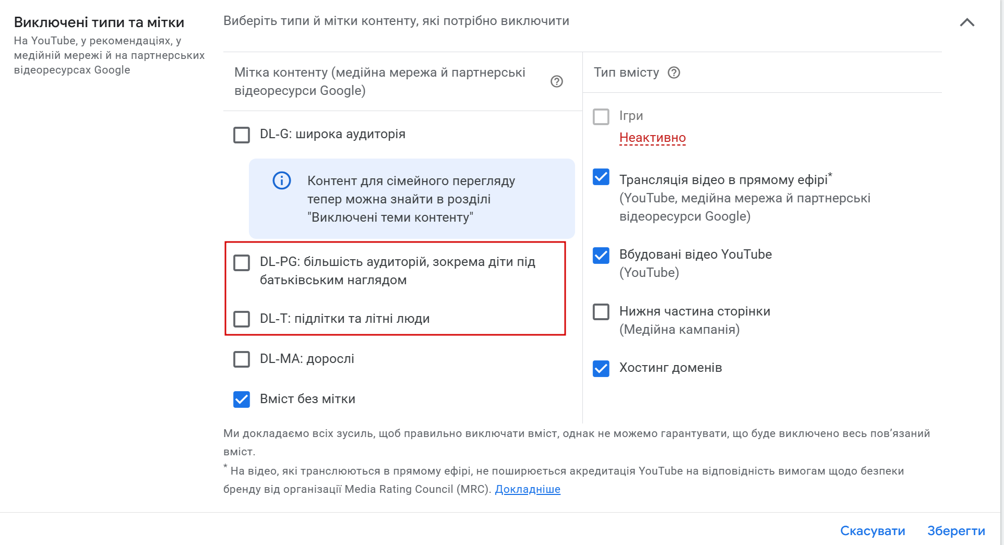Uncheck the Вміст без мітки checkbox

click(x=242, y=399)
